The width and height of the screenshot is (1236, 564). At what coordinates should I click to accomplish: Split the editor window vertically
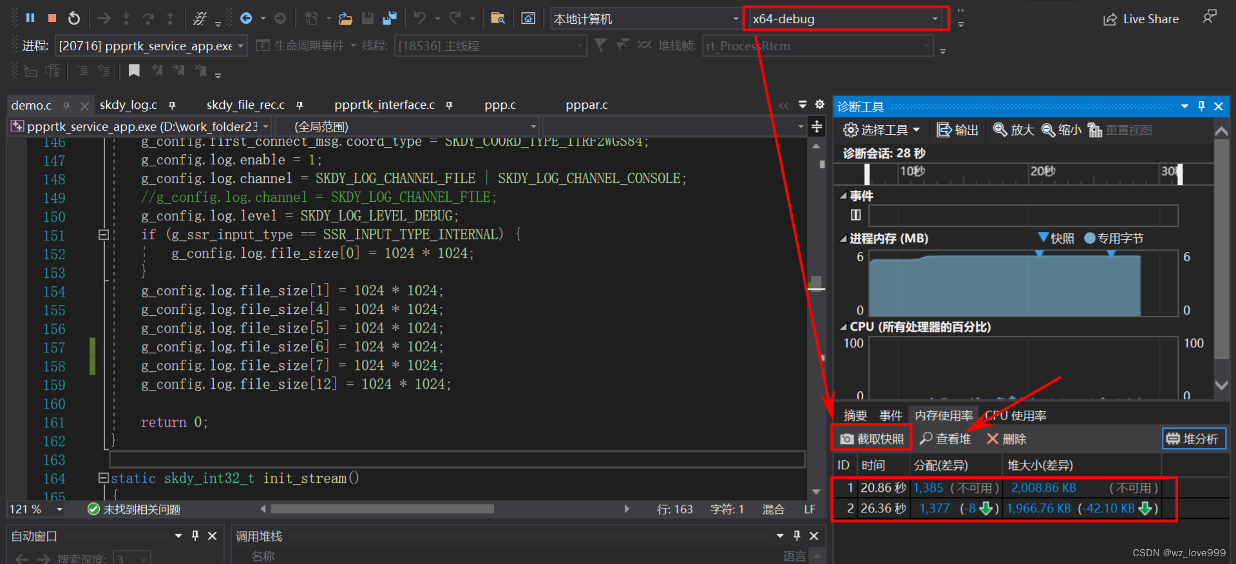[817, 126]
